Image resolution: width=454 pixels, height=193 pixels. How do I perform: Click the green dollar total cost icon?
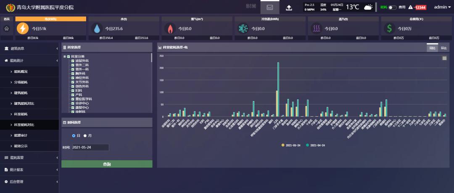pos(389,29)
